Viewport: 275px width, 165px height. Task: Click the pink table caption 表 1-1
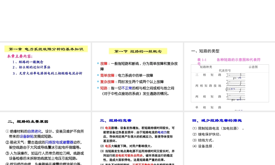coord(202,60)
